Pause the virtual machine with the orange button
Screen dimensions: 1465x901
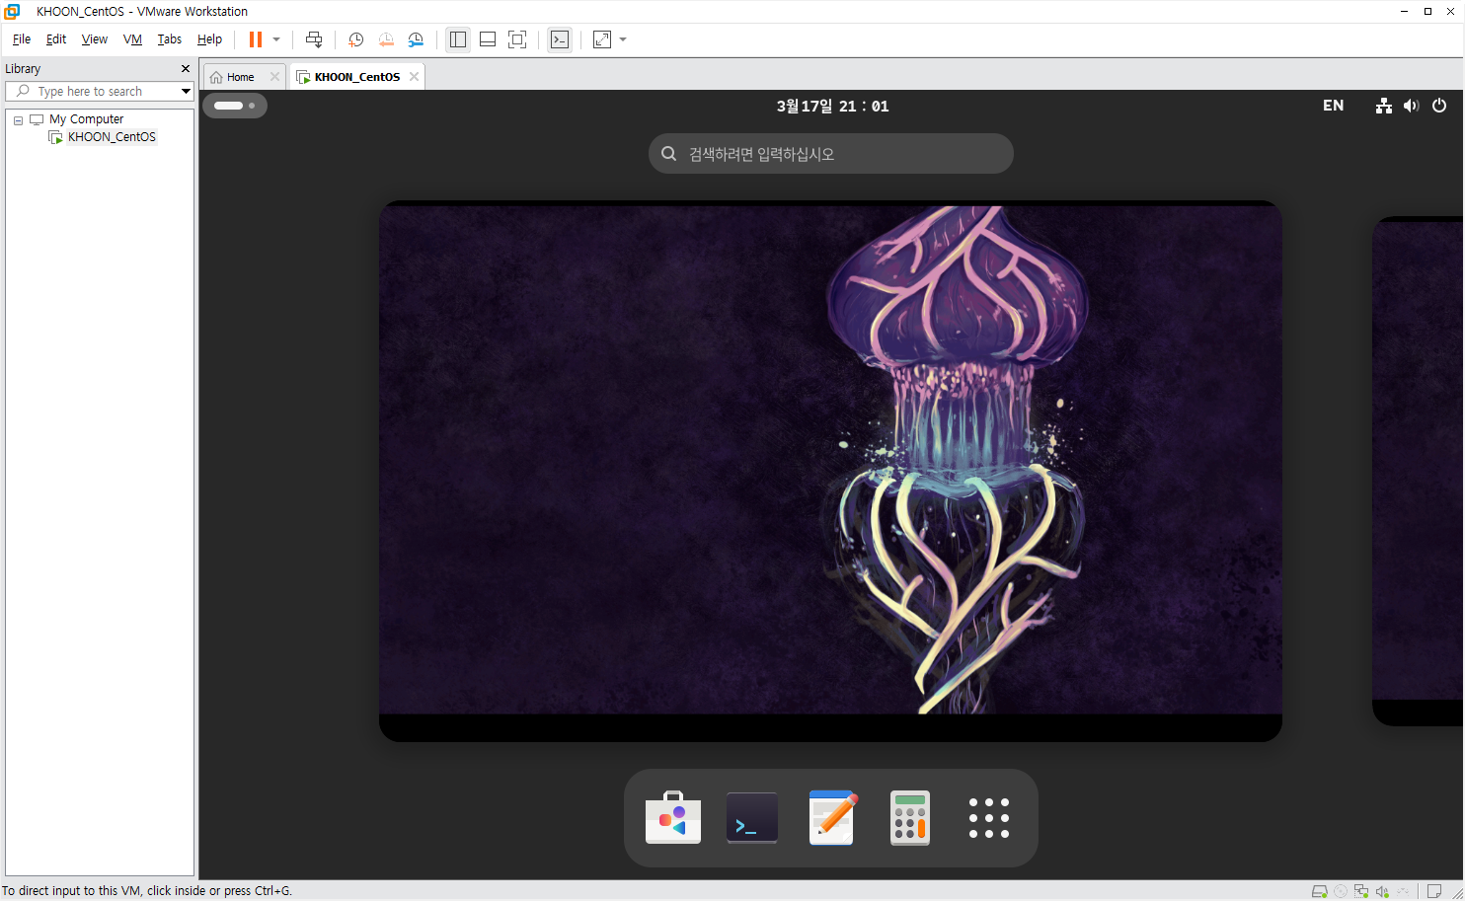pyautogui.click(x=256, y=39)
